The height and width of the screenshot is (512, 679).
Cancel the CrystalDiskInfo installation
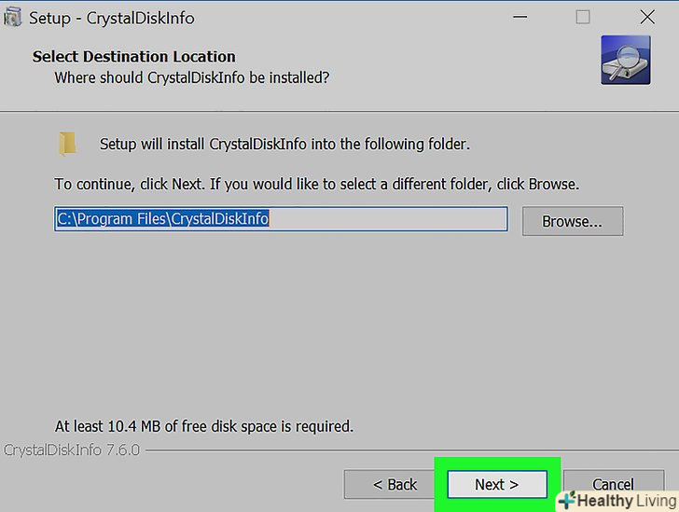tap(613, 483)
